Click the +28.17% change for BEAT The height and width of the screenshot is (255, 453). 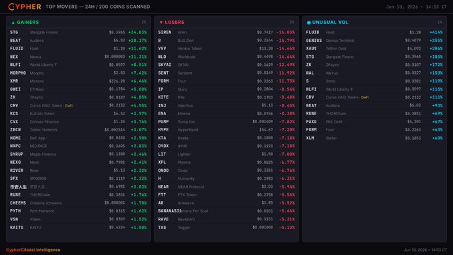[x=137, y=41]
